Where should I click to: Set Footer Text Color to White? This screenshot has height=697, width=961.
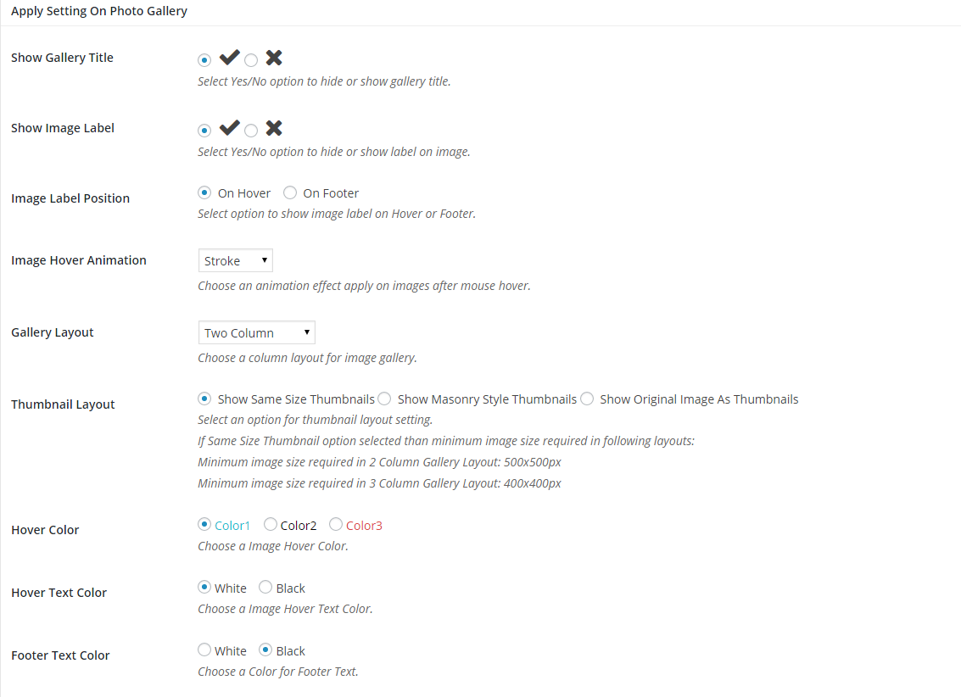point(204,650)
